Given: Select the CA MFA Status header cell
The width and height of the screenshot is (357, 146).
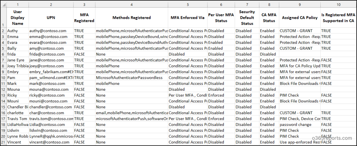Looking at the screenshot, I should click(269, 17).
